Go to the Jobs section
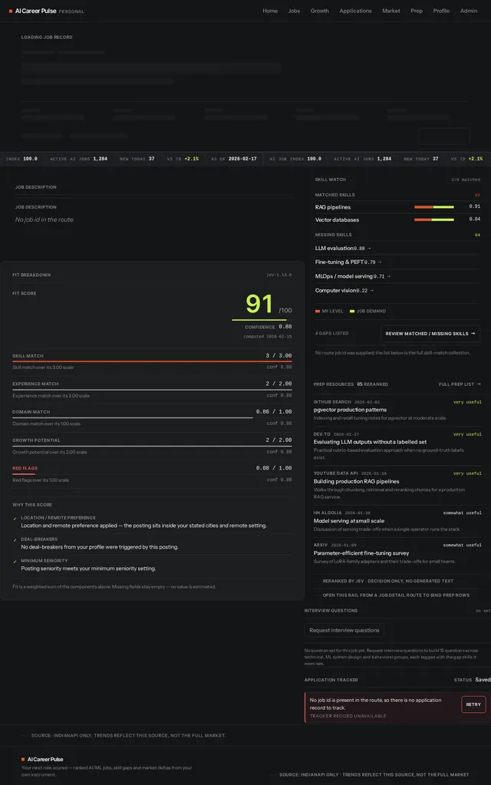 point(294,11)
